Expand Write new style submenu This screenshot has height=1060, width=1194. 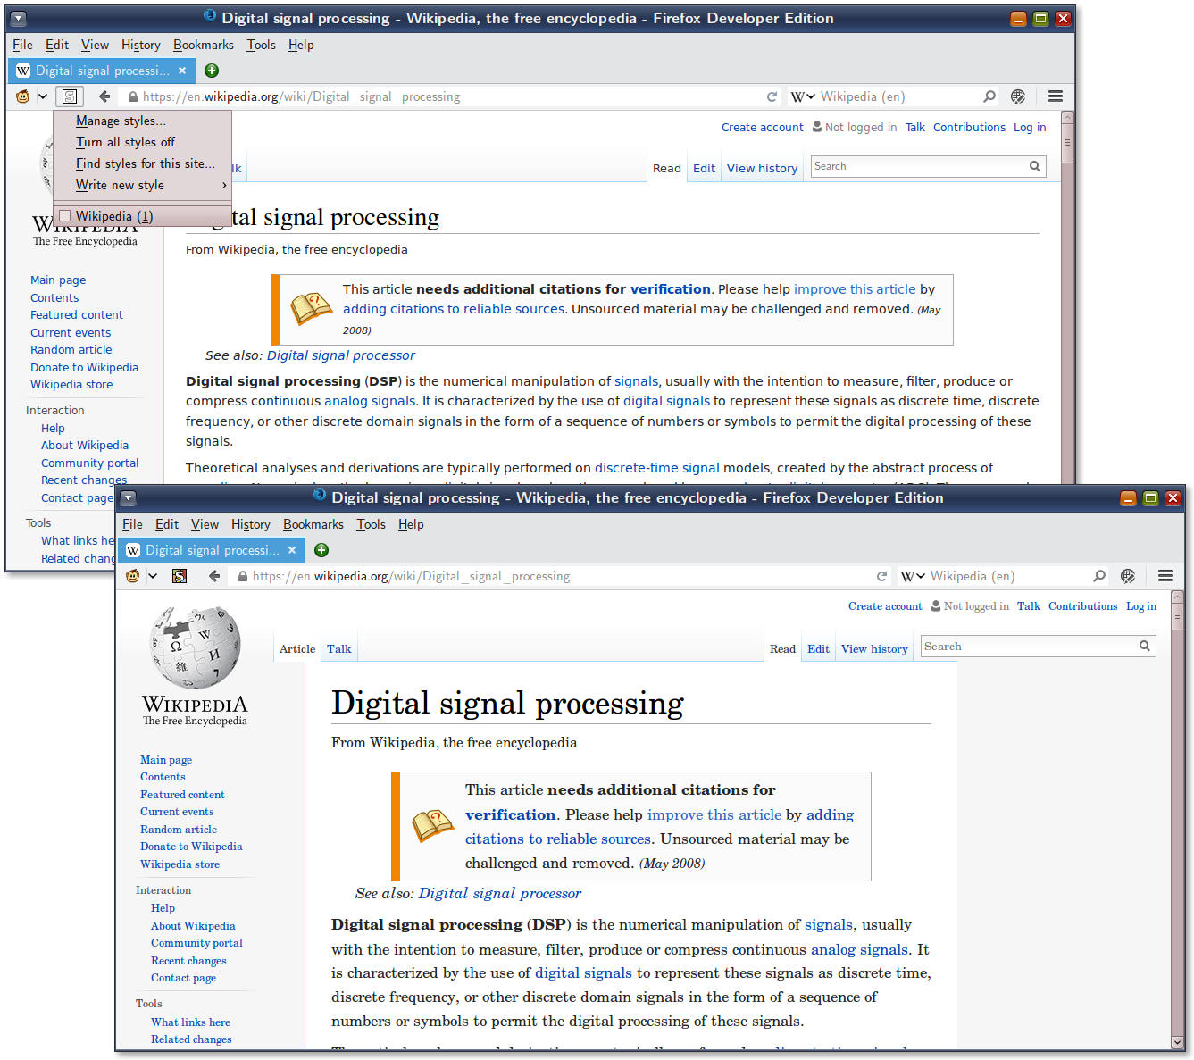pos(142,185)
